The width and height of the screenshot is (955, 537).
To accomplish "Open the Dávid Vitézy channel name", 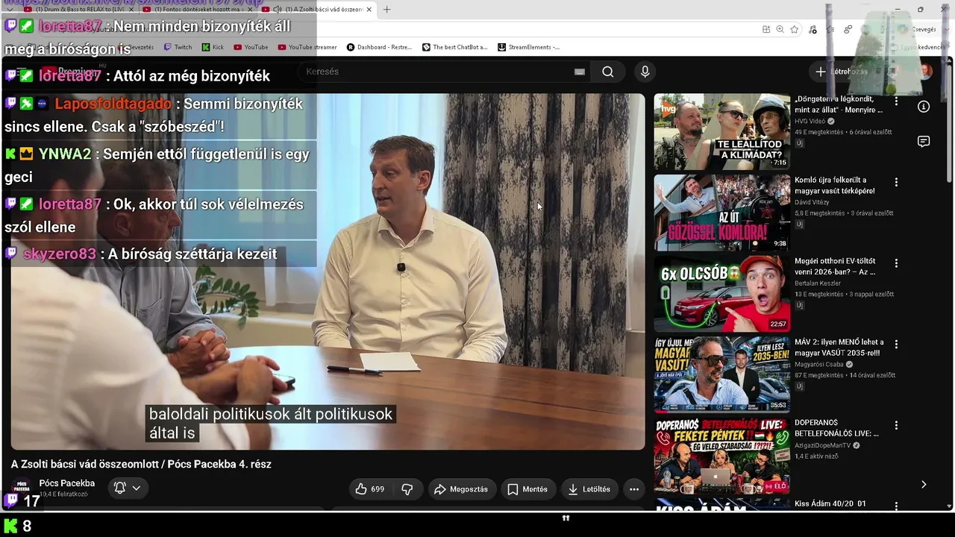I will point(812,202).
